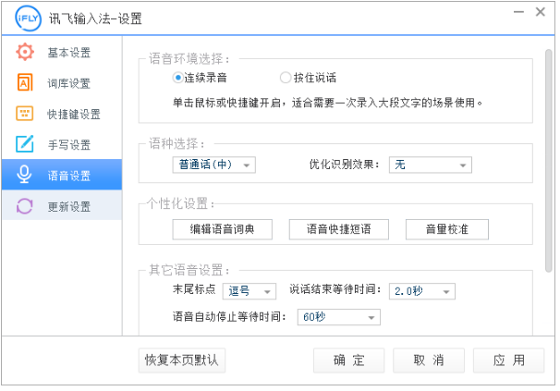The image size is (560, 391).
Task: Select the 按住说话 radio option
Action: [x=286, y=79]
